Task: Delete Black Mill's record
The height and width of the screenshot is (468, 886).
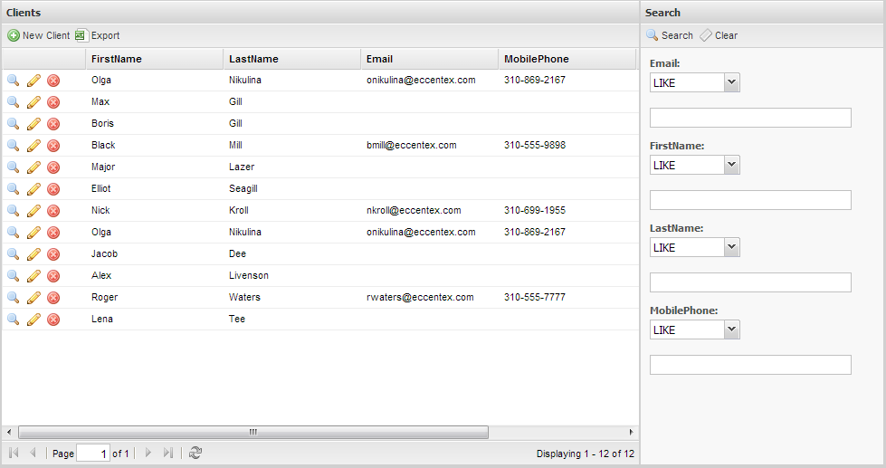Action: coord(53,146)
